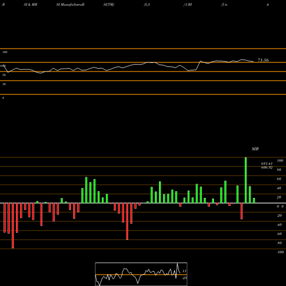This screenshot has height=286, width=286.
Task: Click the 0 label on the RSI axis
Action: point(3,98)
